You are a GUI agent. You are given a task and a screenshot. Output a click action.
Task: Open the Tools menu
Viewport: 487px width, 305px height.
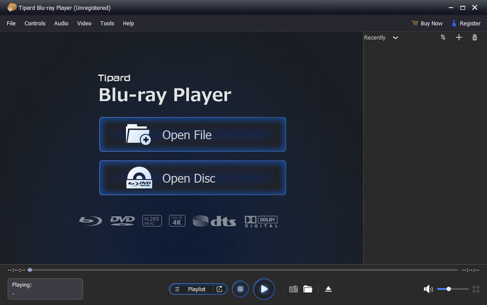(x=107, y=24)
